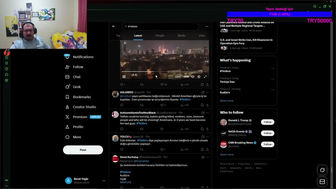Open Grok explain icon on ASLANİSO's post

coord(203,92)
